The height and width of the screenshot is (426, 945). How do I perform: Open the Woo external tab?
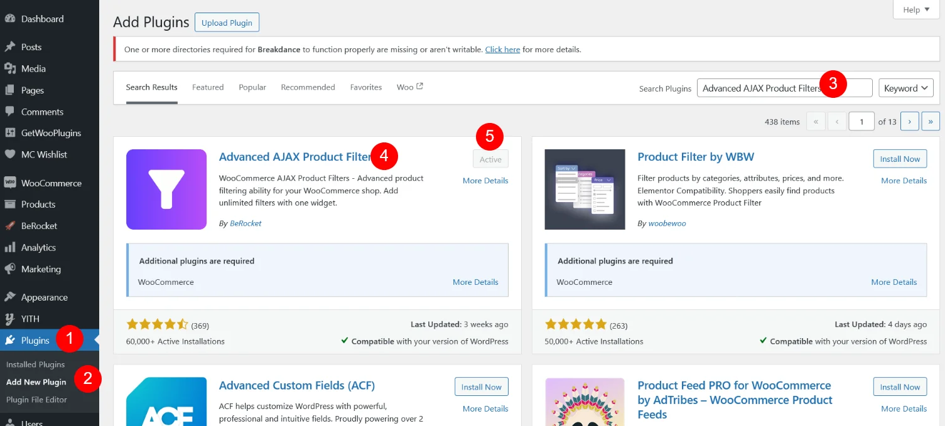coord(410,87)
